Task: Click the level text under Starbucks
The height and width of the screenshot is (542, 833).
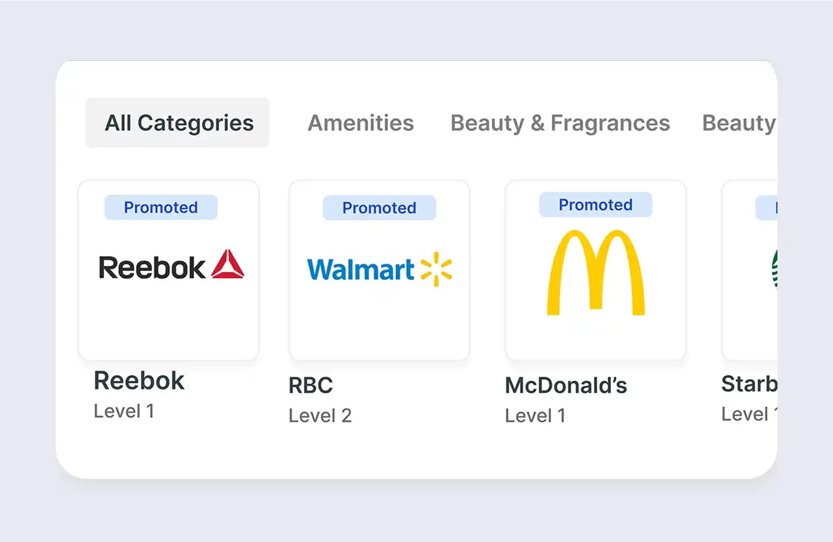Action: (x=748, y=414)
